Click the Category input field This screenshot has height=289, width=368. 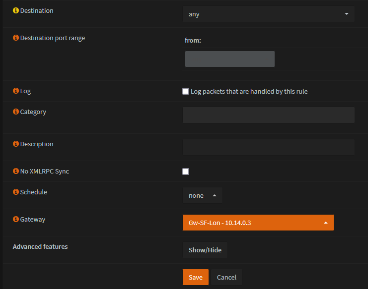(268, 115)
